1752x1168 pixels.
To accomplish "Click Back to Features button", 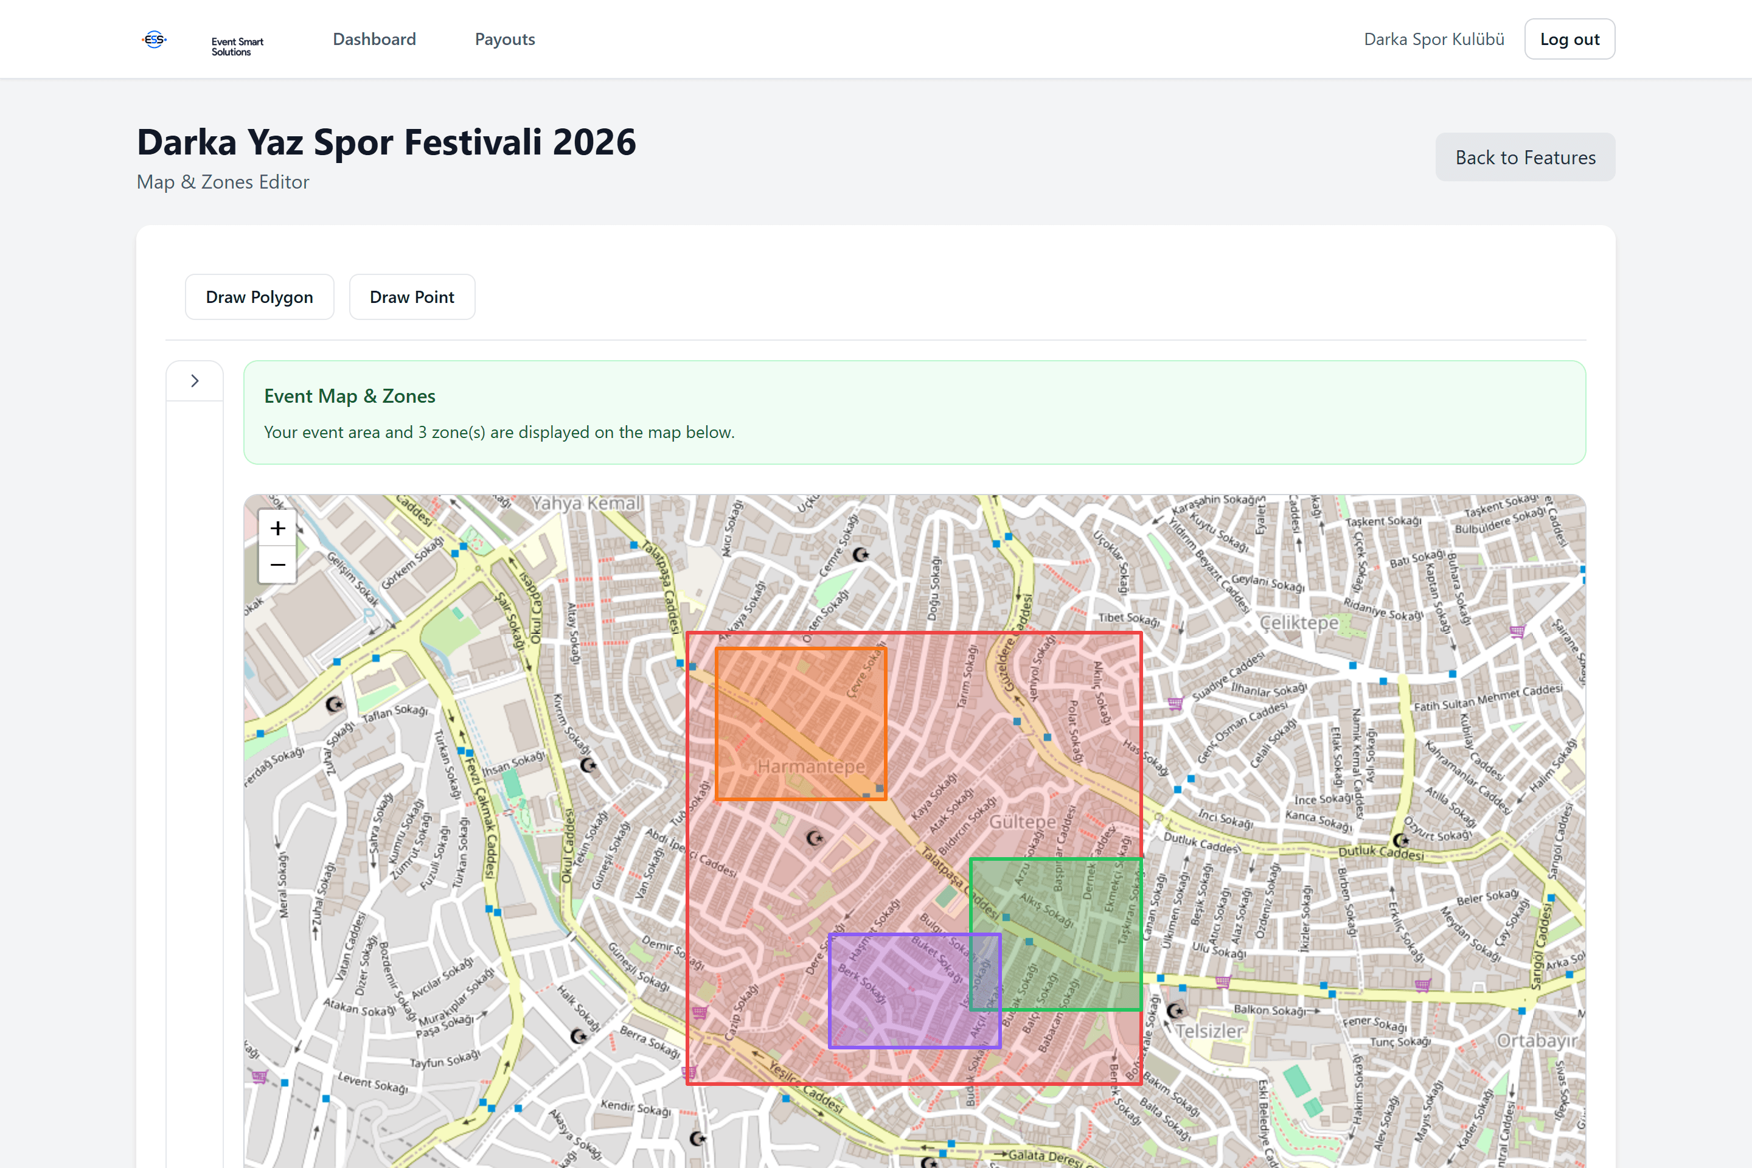I will point(1525,157).
